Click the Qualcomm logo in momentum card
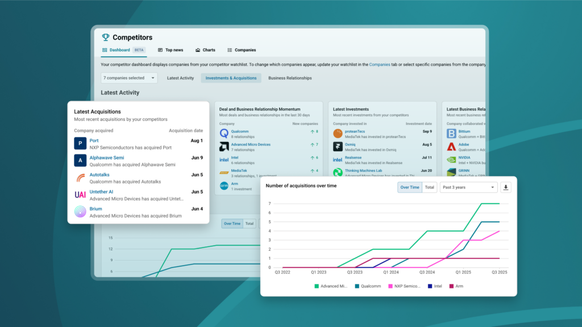582x327 pixels. (x=225, y=133)
